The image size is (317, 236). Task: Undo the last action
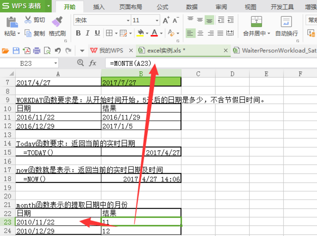click(x=58, y=51)
